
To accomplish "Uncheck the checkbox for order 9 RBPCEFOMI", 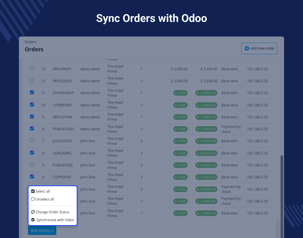I will (x=32, y=117).
